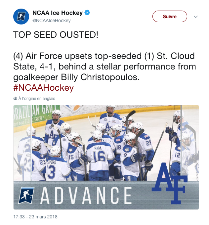Click the blue AF logo on image

click(170, 183)
